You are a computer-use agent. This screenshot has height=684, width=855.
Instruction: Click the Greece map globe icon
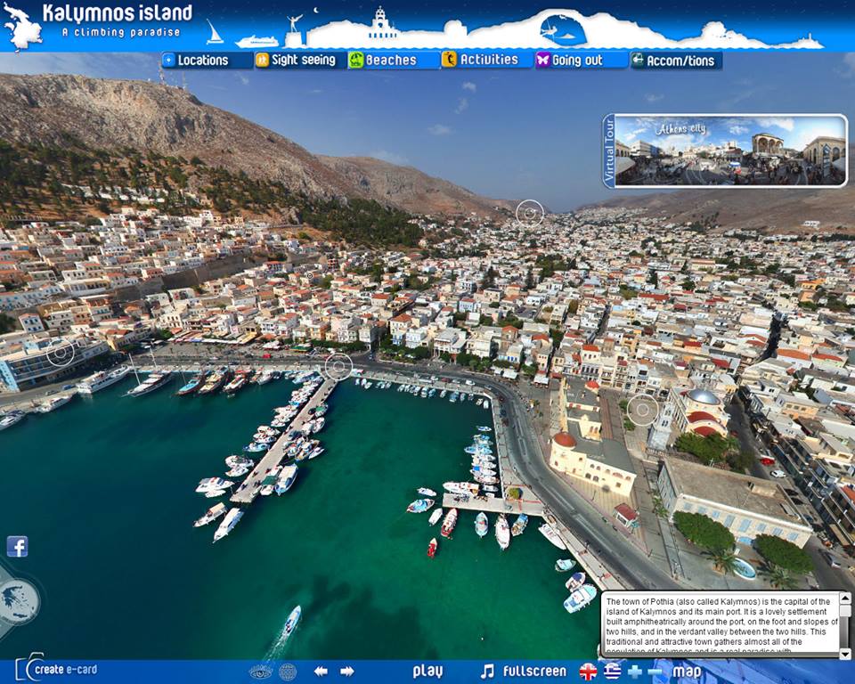coord(17,602)
